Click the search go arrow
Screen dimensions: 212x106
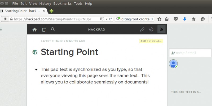pyautogui.click(x=152, y=19)
